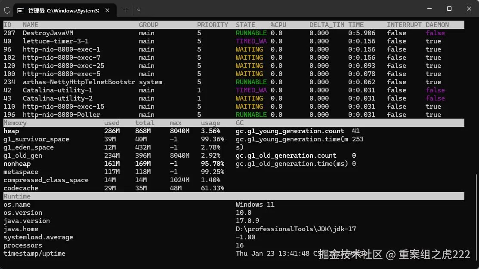Click the DestroyJavaVM thread name
This screenshot has height=269, width=479.
[48, 33]
